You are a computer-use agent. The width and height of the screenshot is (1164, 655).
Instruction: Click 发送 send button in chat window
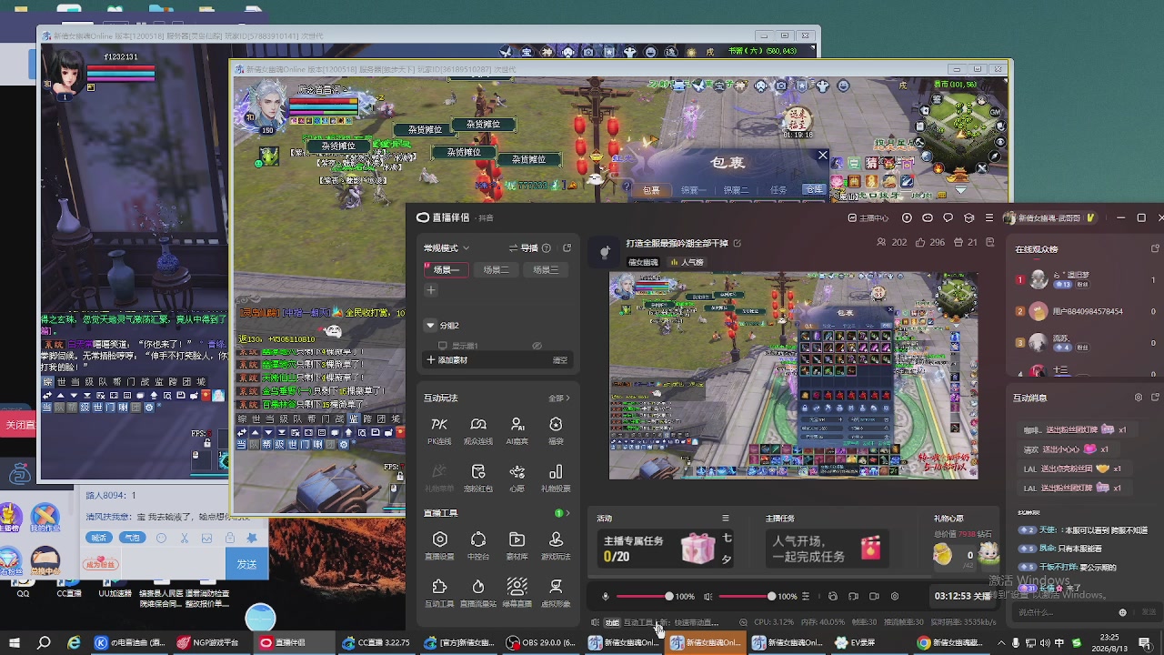coord(246,564)
